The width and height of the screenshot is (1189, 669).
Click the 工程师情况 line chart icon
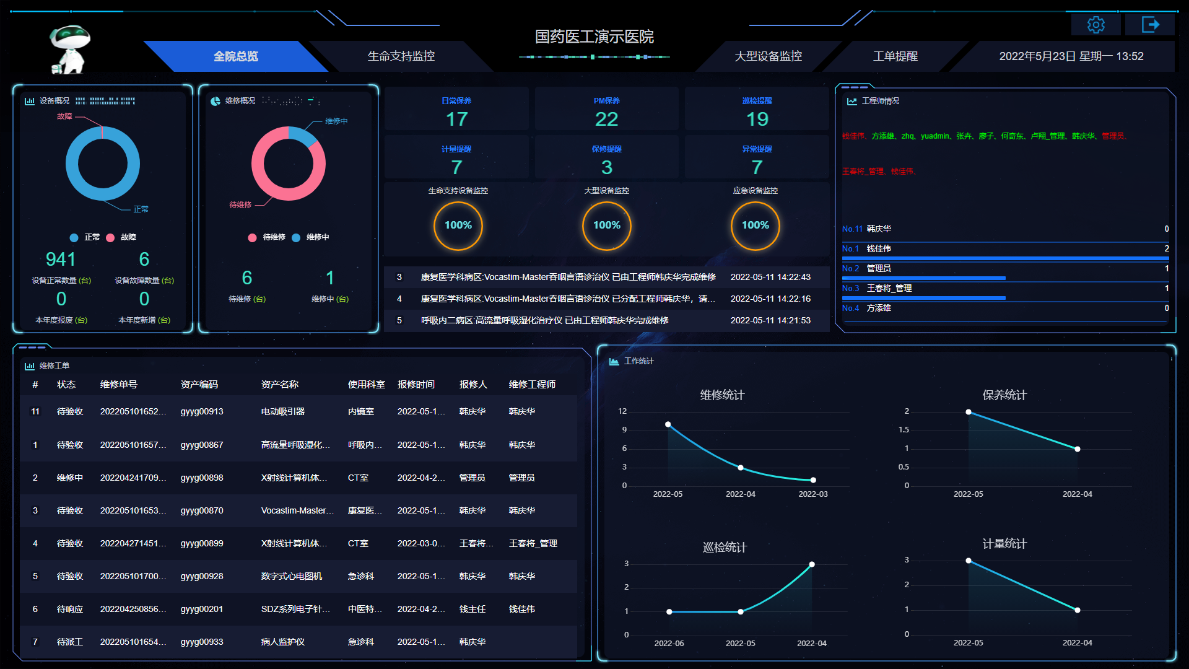click(852, 101)
